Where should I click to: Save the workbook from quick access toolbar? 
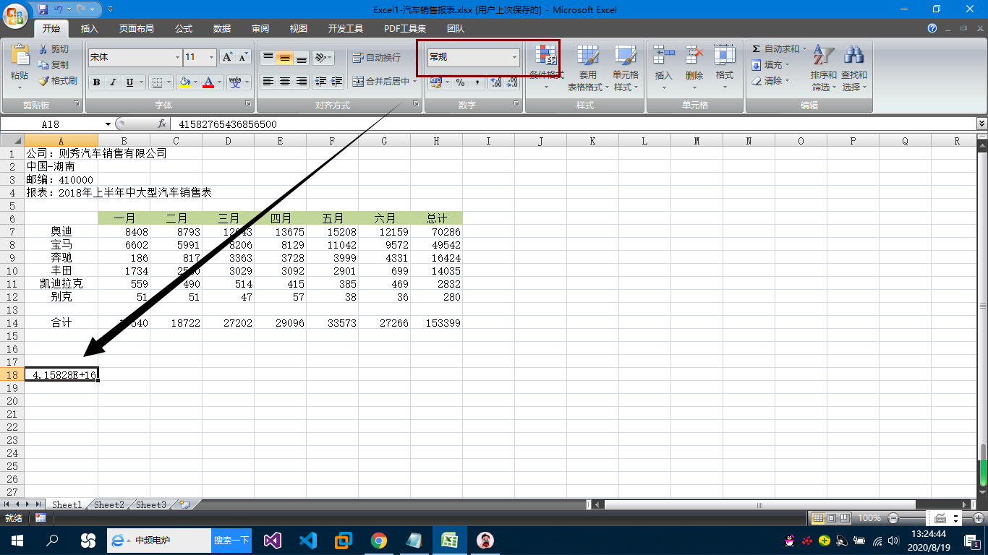click(42, 9)
